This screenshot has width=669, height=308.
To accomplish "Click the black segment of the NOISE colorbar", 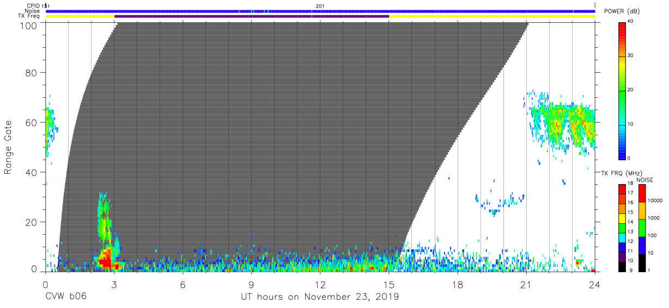I will click(x=642, y=263).
